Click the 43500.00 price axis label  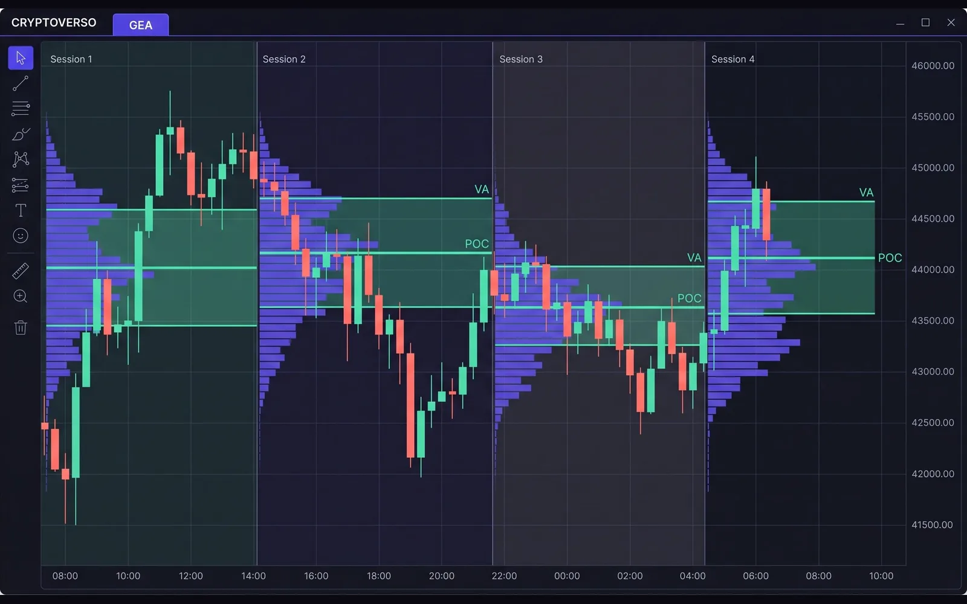(x=933, y=321)
